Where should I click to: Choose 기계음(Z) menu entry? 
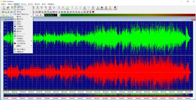coord(23,26)
